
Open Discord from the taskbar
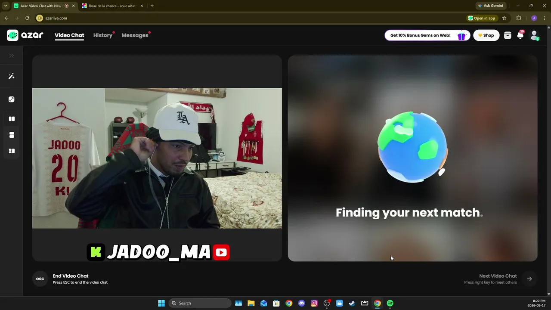click(302, 303)
